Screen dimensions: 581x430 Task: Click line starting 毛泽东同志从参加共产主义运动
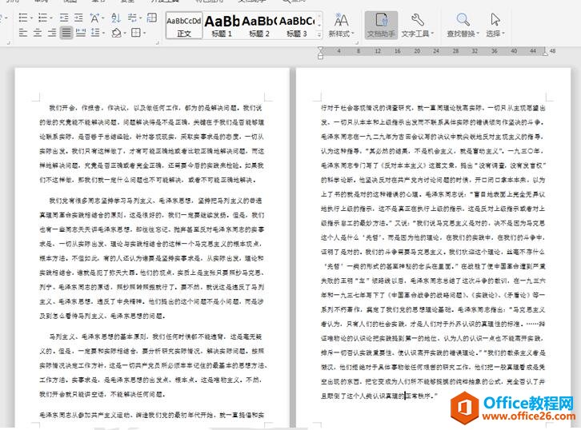[152, 415]
